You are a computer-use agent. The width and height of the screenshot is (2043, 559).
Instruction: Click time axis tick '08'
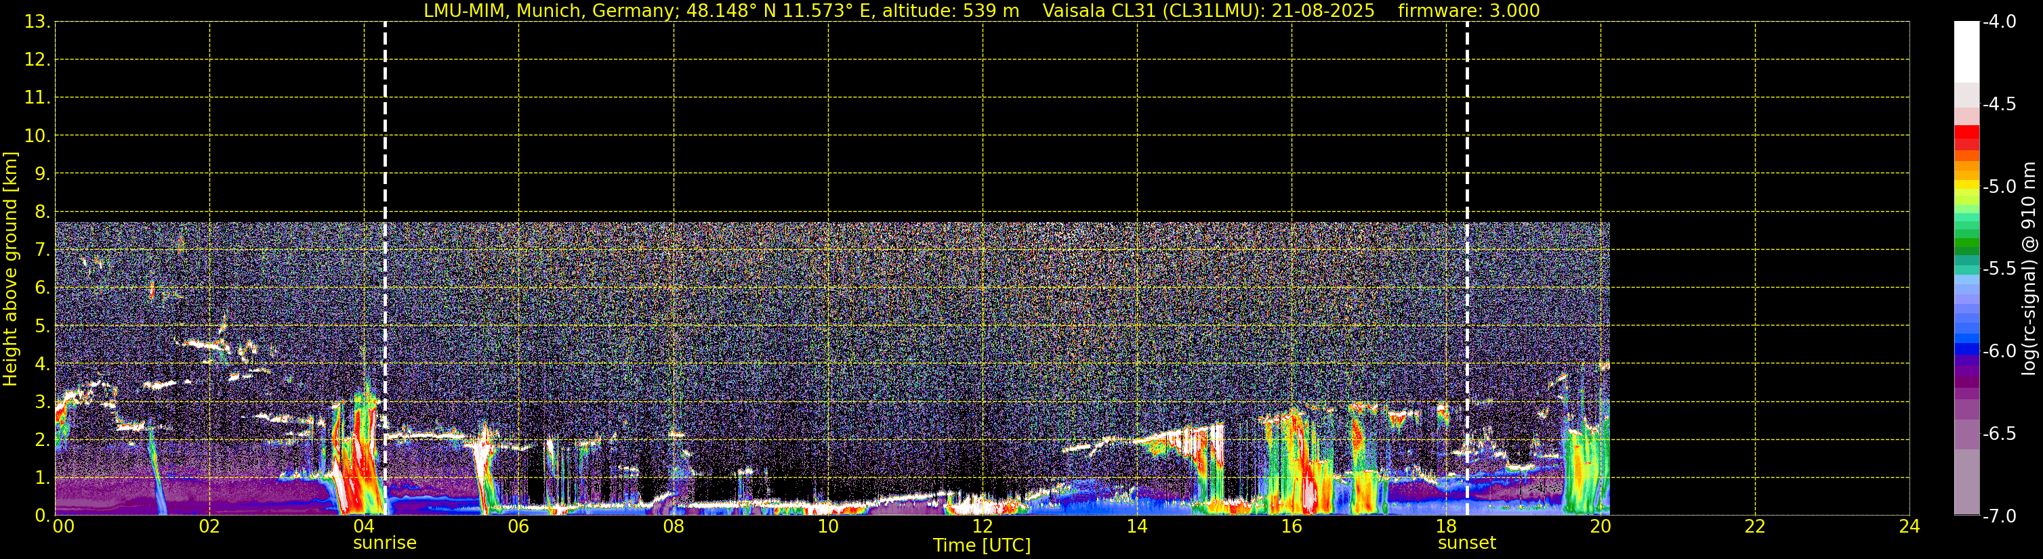(x=674, y=527)
